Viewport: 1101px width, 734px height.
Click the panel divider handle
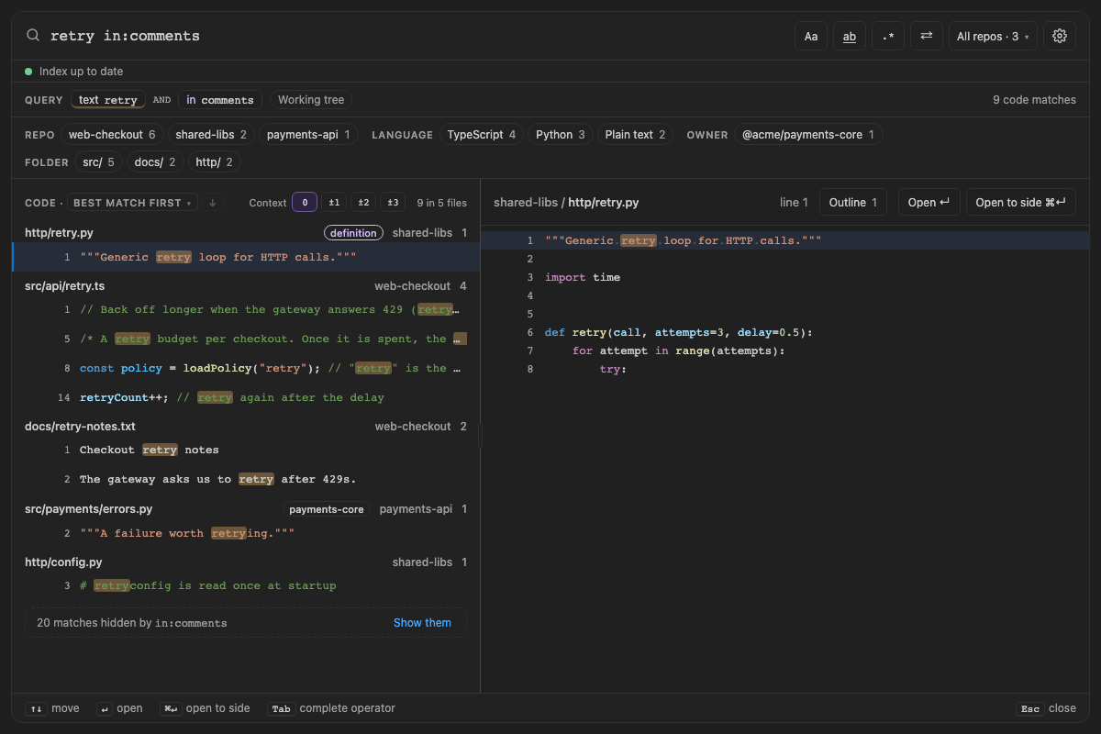tap(480, 435)
